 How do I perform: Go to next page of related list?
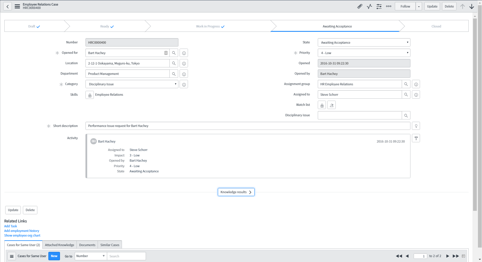click(448, 256)
